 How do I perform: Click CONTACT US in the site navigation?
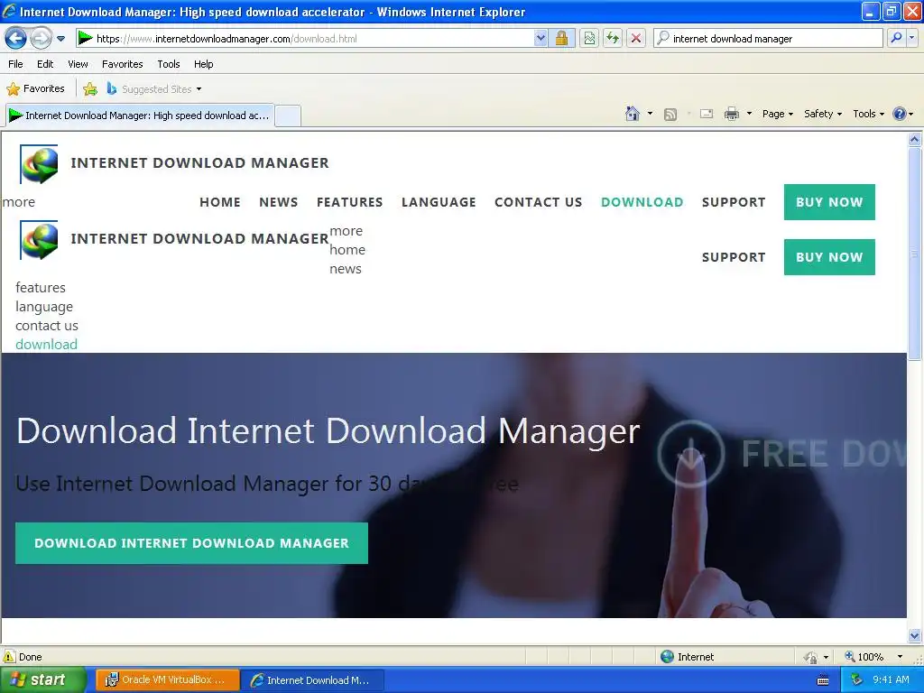point(538,202)
